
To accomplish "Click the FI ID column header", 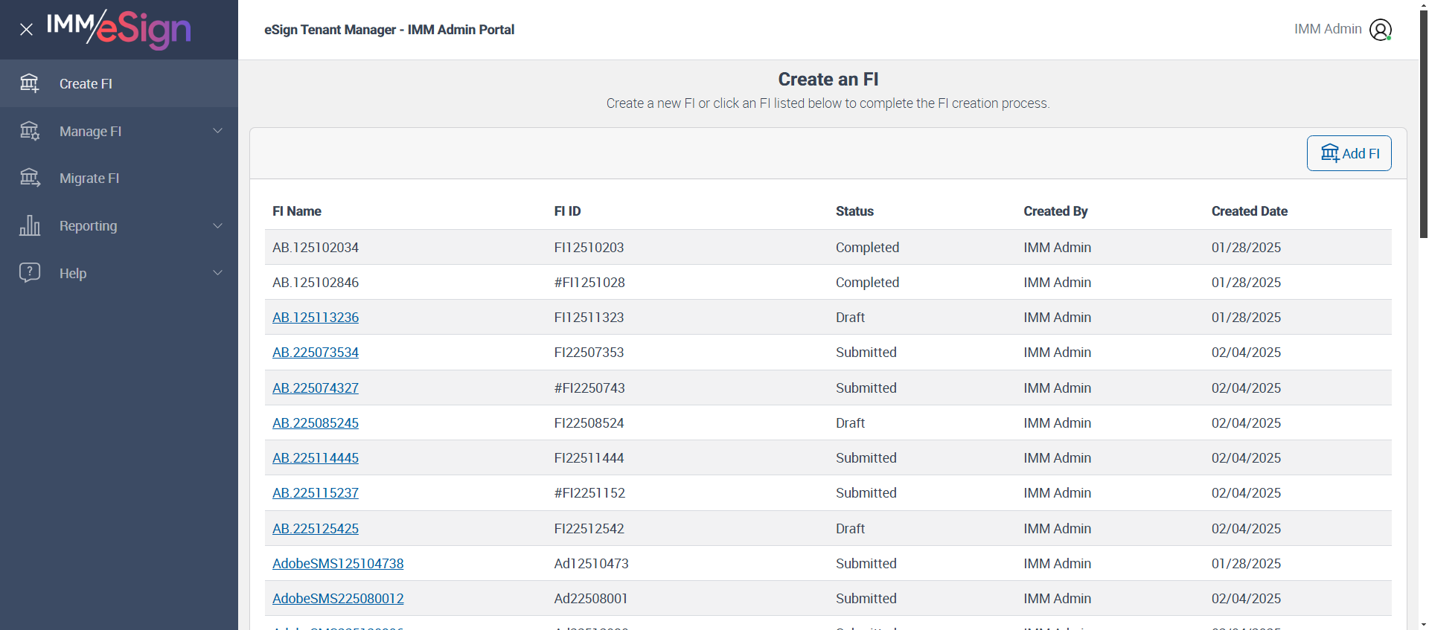I will click(x=567, y=211).
